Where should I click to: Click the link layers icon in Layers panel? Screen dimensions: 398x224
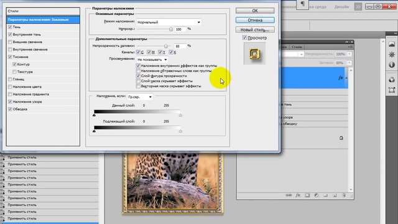click(289, 195)
